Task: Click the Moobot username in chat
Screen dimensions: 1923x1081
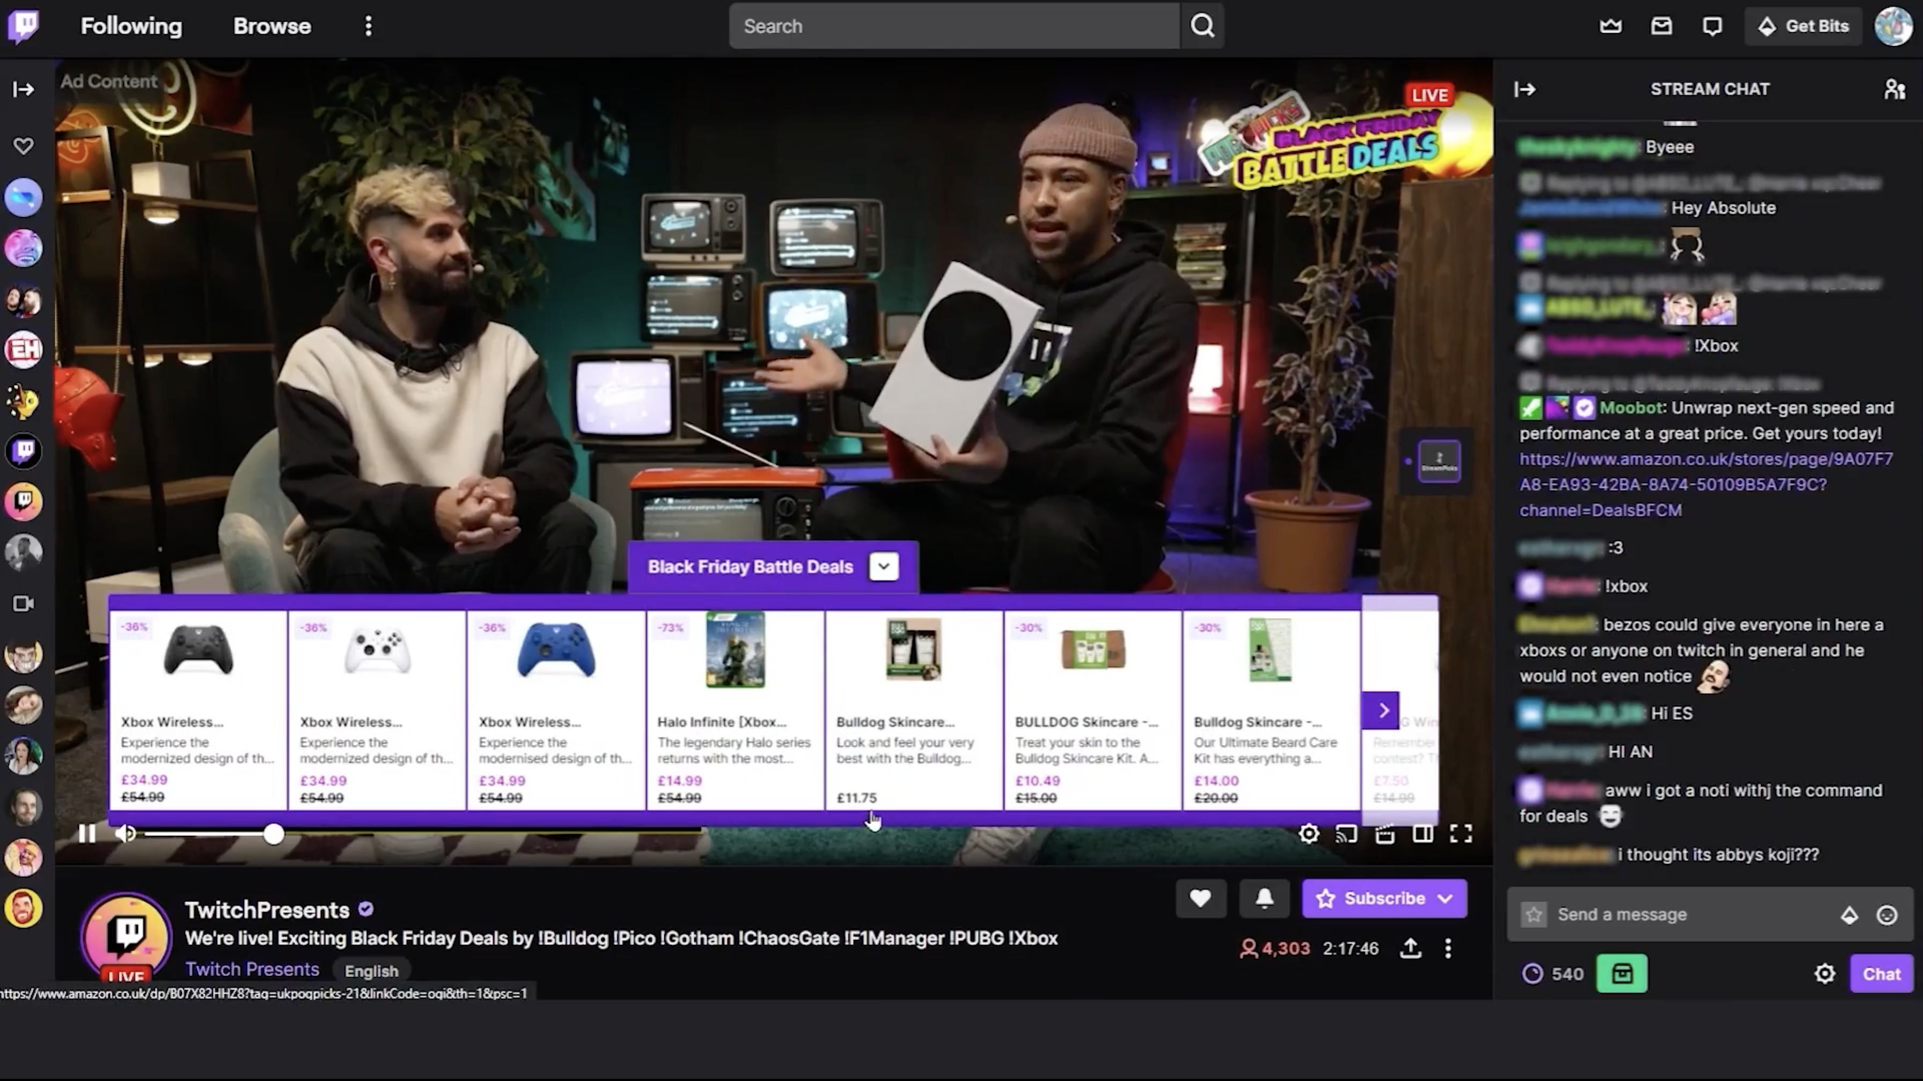Action: click(1631, 408)
